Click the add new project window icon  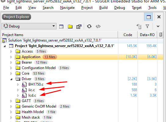click(x=61, y=26)
